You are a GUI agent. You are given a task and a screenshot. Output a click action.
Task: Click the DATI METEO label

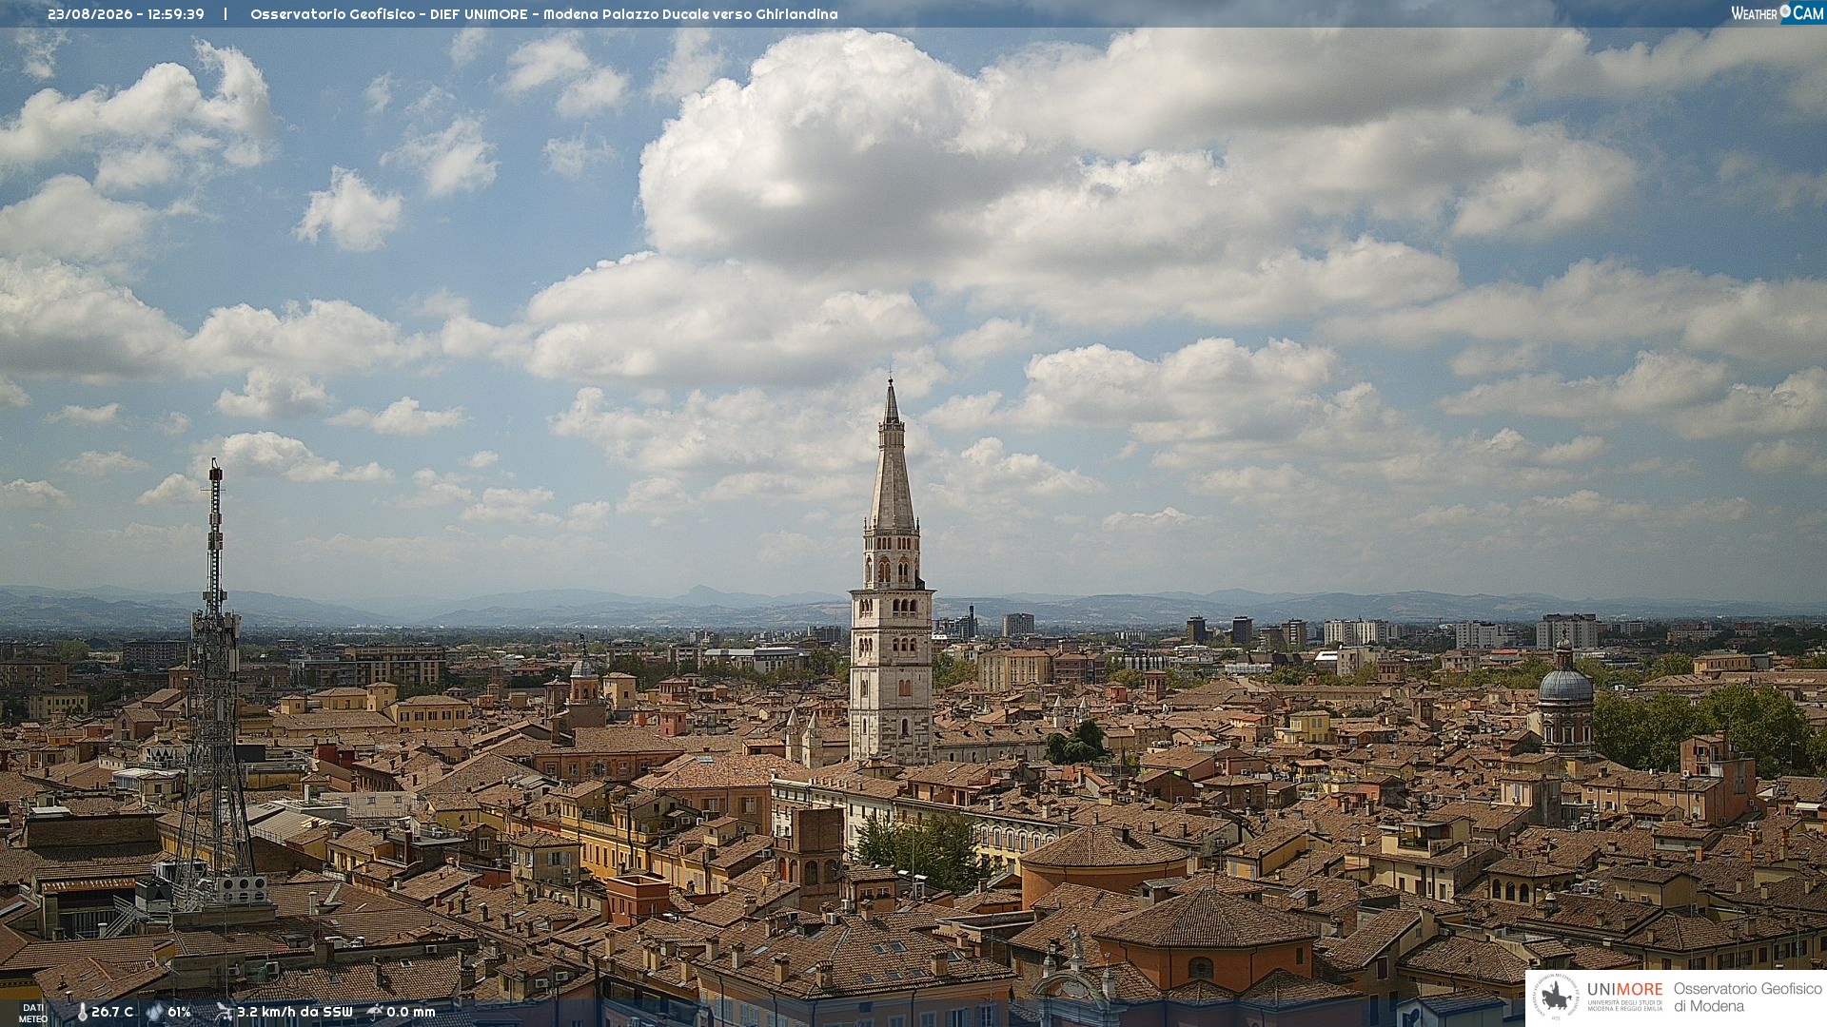pos(33,1014)
